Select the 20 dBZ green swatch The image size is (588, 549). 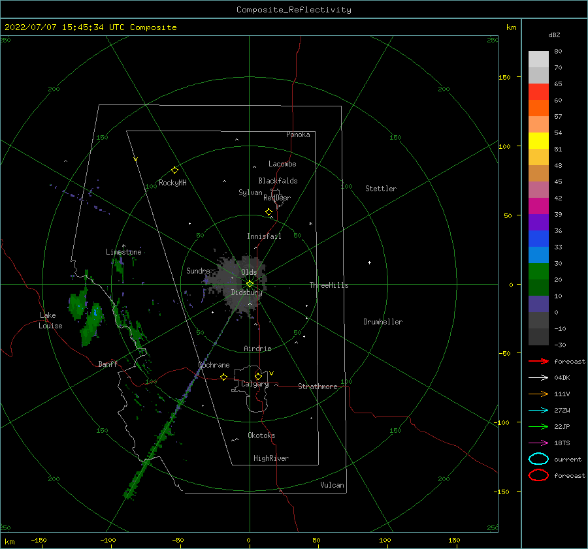(538, 271)
